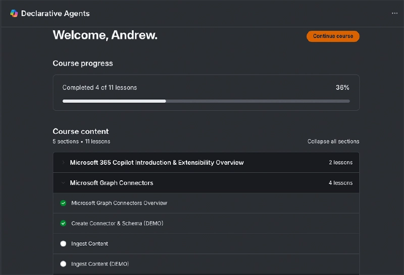Viewport: 404px width, 275px height.
Task: Click Microsoft 365 Copilot Introduction & Extensibility Overview heading
Action: coord(157,162)
